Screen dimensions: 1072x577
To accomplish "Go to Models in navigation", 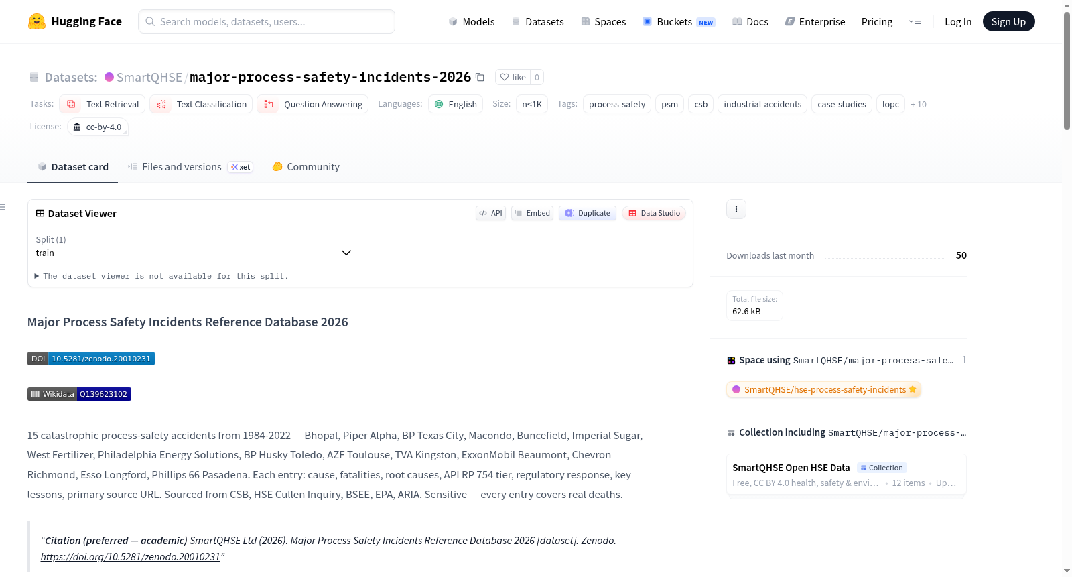I will 472,21.
